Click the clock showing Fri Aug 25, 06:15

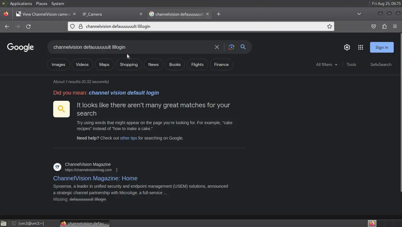tap(386, 4)
